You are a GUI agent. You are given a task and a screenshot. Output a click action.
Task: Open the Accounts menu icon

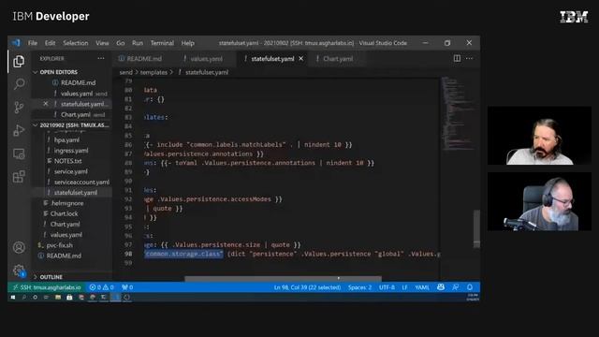coord(19,247)
